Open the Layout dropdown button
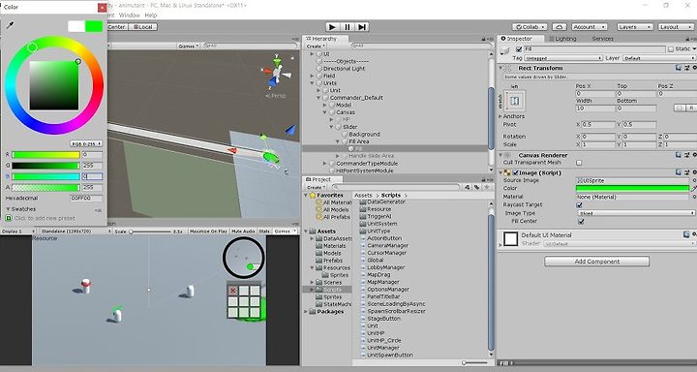The height and width of the screenshot is (372, 697). [x=675, y=27]
